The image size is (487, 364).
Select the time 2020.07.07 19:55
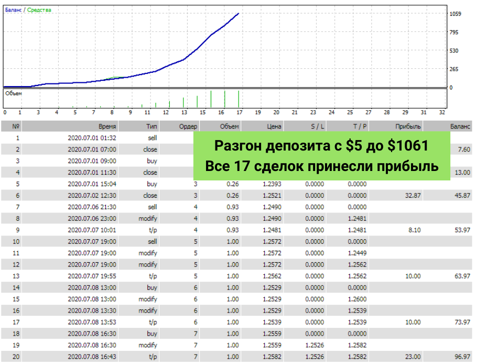click(92, 276)
